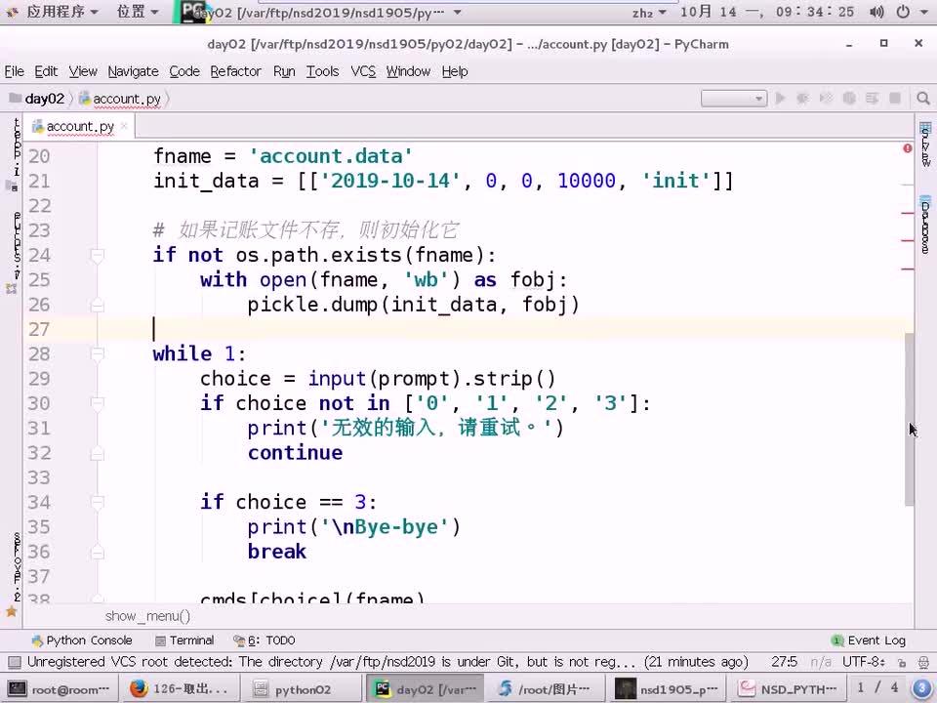937x703 pixels.
Task: Click the Run green arrow icon
Action: pyautogui.click(x=780, y=98)
